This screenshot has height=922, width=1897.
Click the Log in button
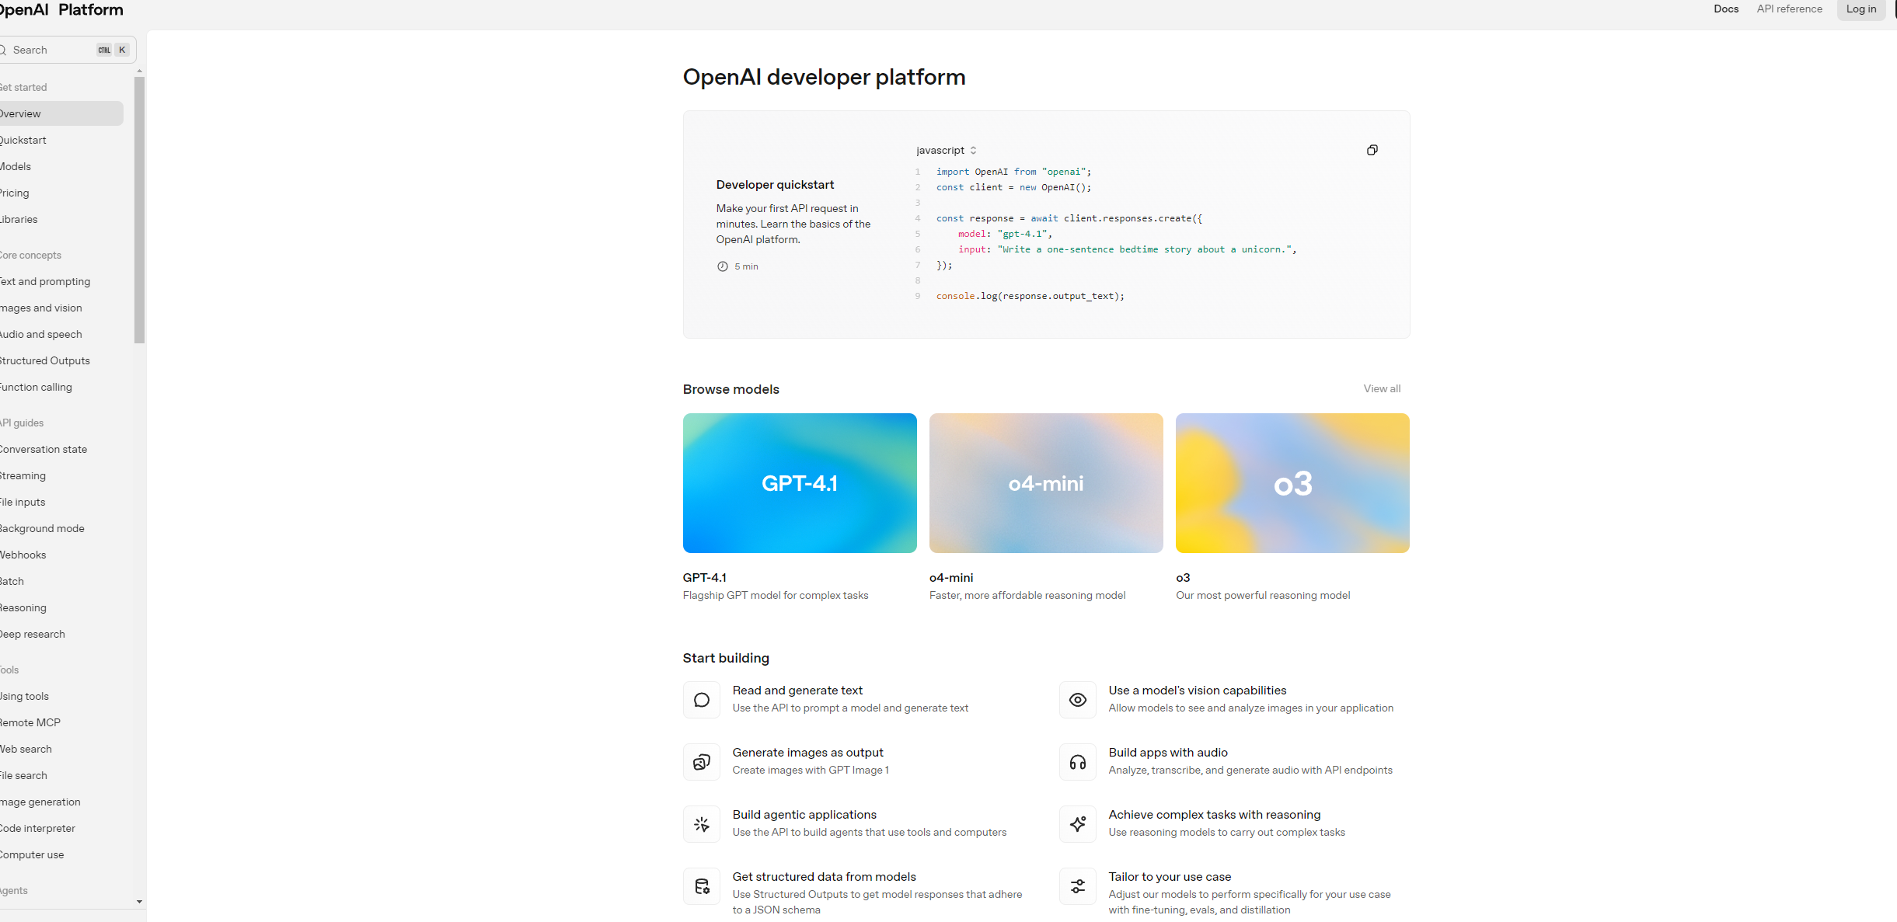[1861, 9]
